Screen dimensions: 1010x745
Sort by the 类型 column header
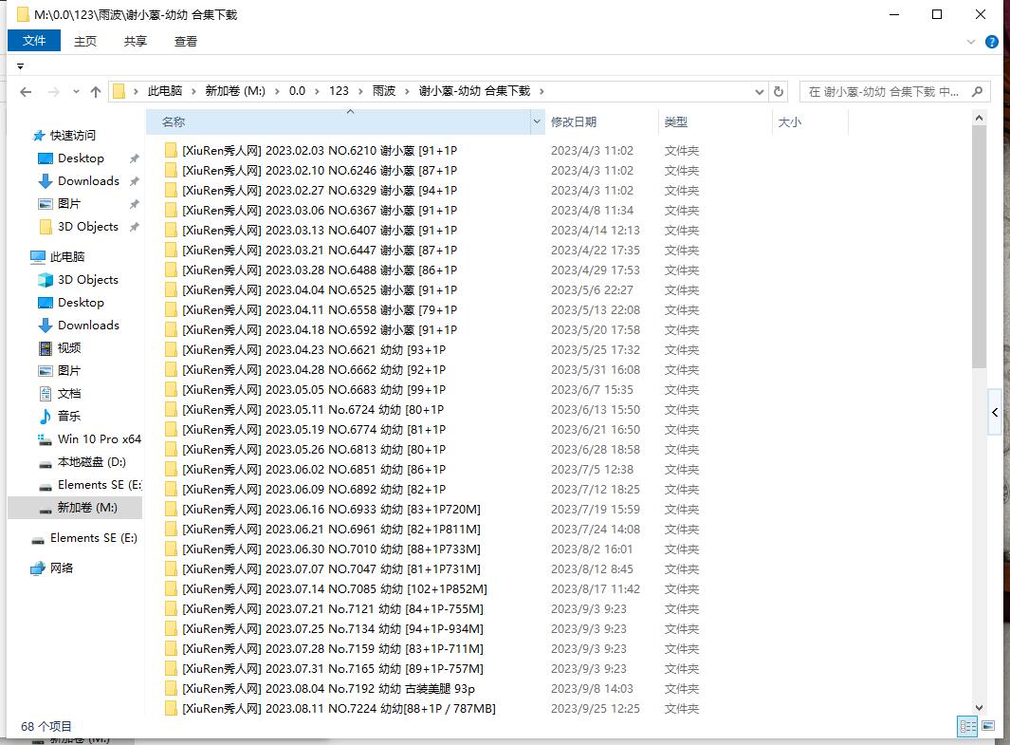pyautogui.click(x=715, y=121)
